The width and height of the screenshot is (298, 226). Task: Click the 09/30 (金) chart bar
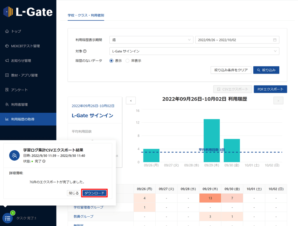click(x=232, y=150)
